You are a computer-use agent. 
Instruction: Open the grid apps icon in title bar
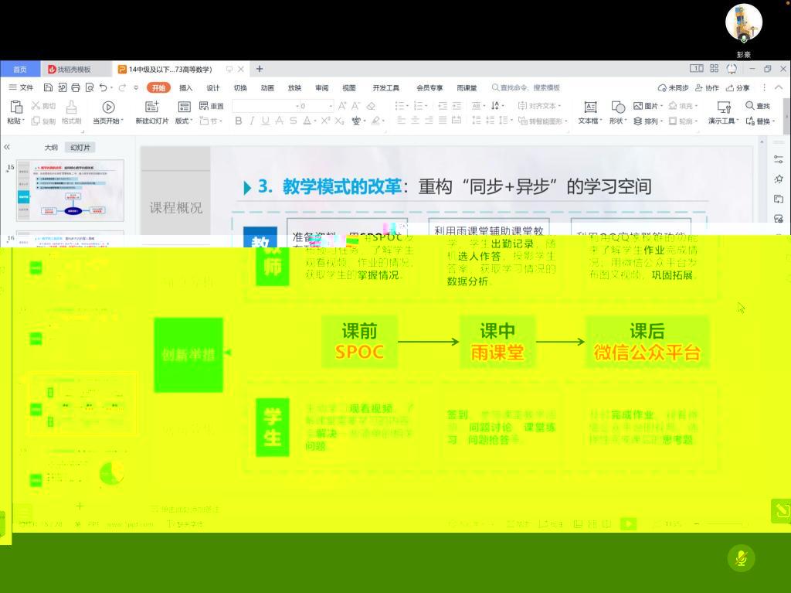[715, 69]
